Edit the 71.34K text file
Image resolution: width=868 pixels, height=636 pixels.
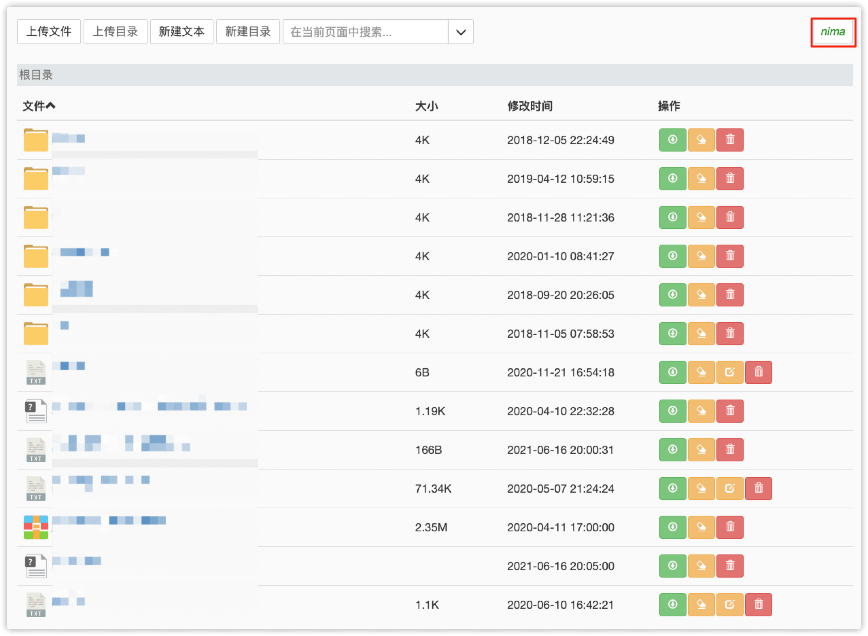[x=730, y=489]
